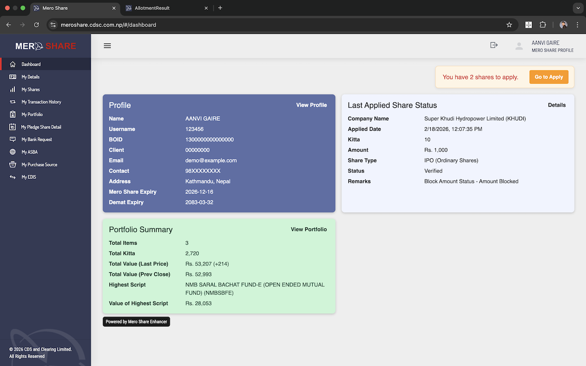Viewport: 586px width, 366px height.
Task: Click the amount Rs. 1,000
Action: [x=436, y=150]
